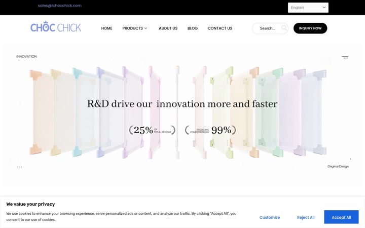The image size is (365, 228).
Task: Go to the Home page
Action: point(106,28)
